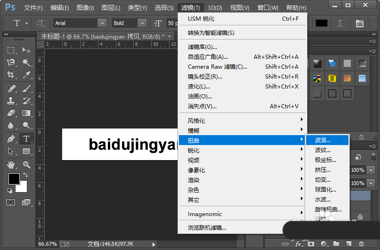Expand the 风格化 submenu
Viewport: 380px width, 250px height.
click(x=243, y=121)
